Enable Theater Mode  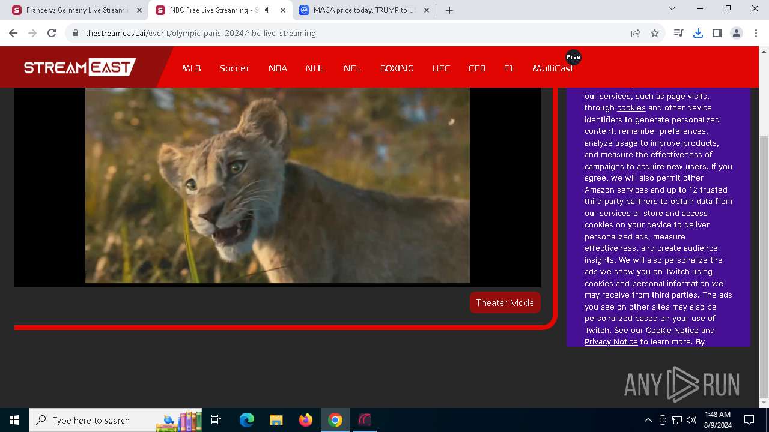[505, 303]
